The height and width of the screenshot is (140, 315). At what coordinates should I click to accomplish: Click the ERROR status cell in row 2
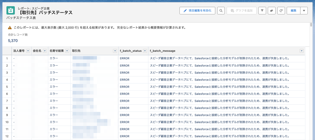coord(134,65)
